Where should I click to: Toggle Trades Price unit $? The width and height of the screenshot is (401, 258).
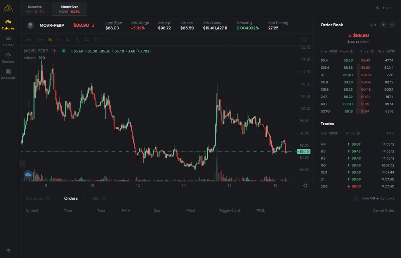(x=358, y=133)
